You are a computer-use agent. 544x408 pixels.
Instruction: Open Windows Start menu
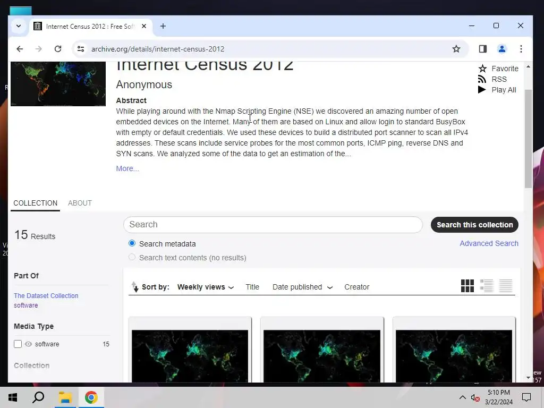[13, 397]
